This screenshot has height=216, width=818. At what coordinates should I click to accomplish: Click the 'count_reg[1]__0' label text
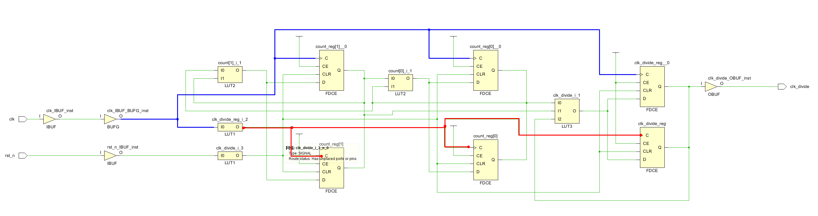331,47
